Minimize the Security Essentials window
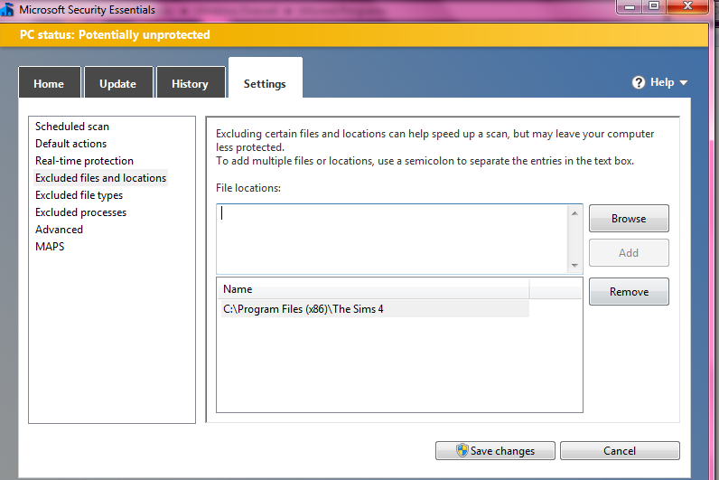This screenshot has width=719, height=480. 630,6
